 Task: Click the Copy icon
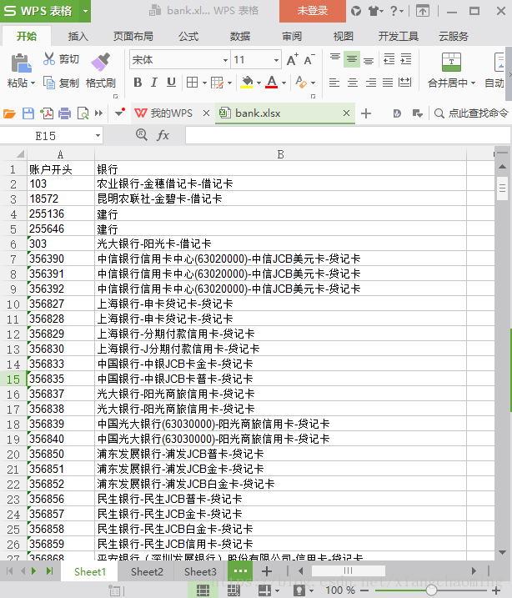click(49, 83)
